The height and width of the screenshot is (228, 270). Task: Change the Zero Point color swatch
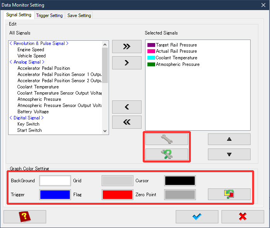coord(180,195)
